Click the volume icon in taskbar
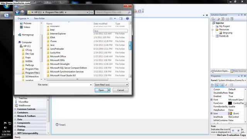This screenshot has height=139, width=247. tap(5, 127)
